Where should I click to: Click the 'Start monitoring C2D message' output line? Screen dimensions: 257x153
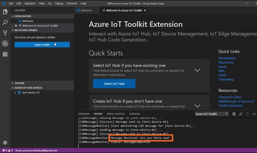[x=137, y=126]
